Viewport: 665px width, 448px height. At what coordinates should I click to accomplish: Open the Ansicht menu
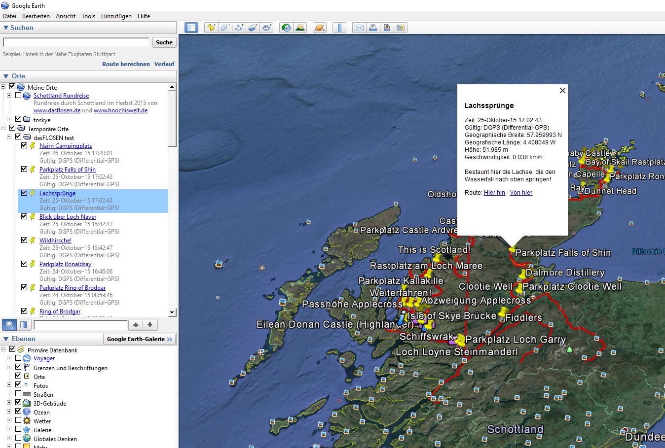tap(66, 16)
